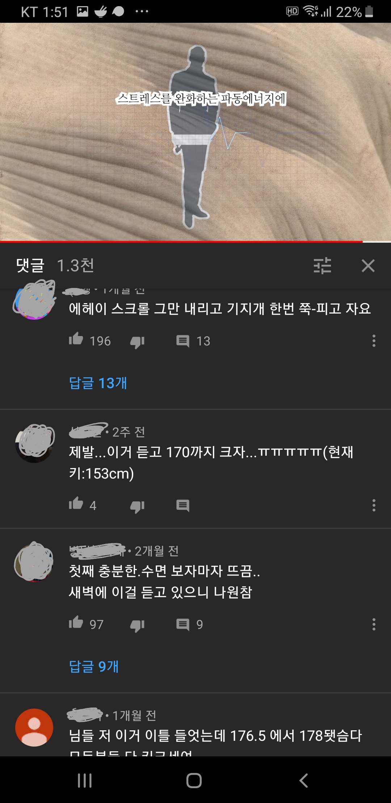
Task: Like the comment with 97 likes
Action: click(76, 622)
